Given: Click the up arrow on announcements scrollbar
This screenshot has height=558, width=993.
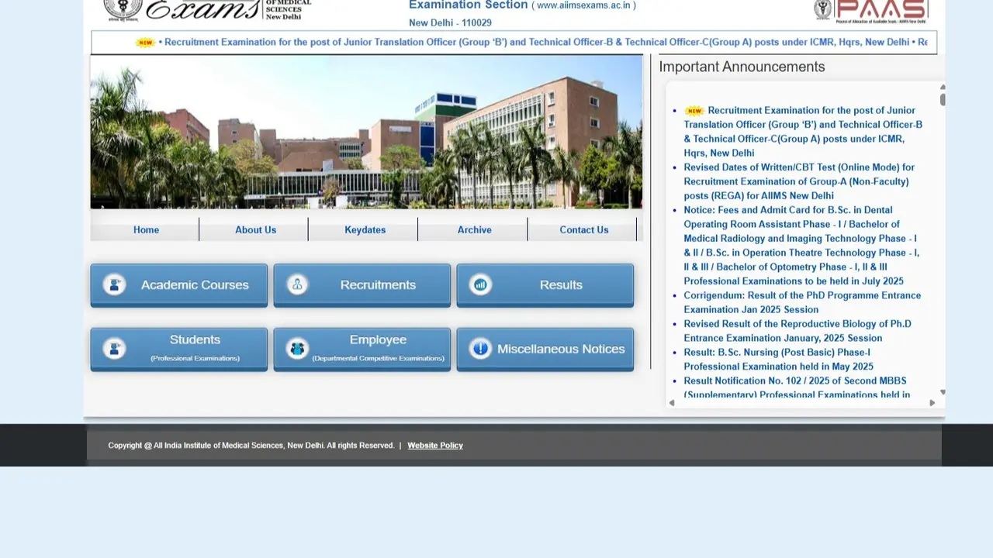Looking at the screenshot, I should pos(942,87).
